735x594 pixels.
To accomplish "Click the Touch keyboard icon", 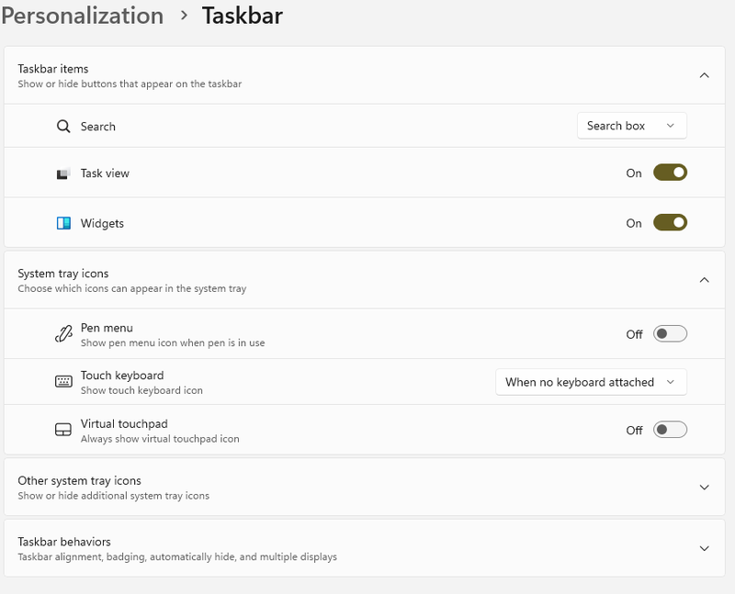I will coord(63,382).
